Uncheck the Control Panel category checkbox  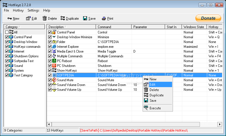tap(7, 37)
